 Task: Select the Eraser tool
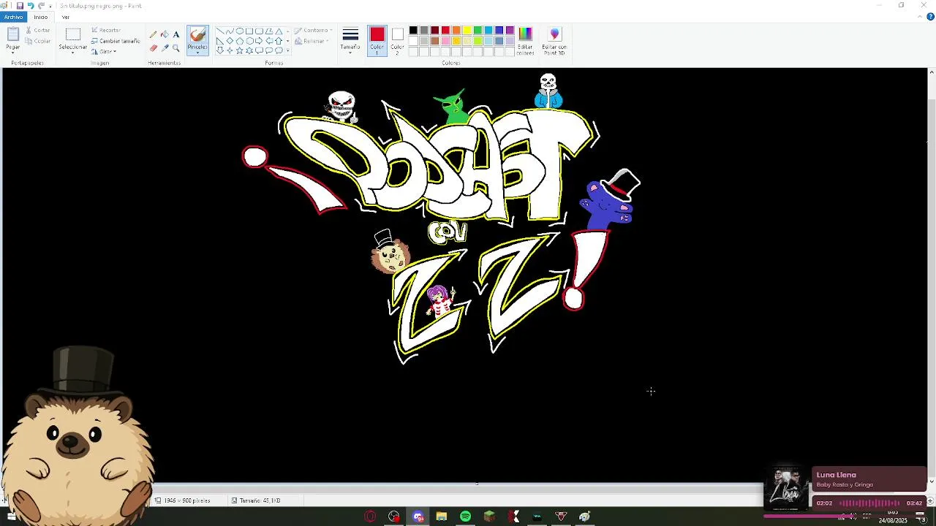[x=154, y=47]
